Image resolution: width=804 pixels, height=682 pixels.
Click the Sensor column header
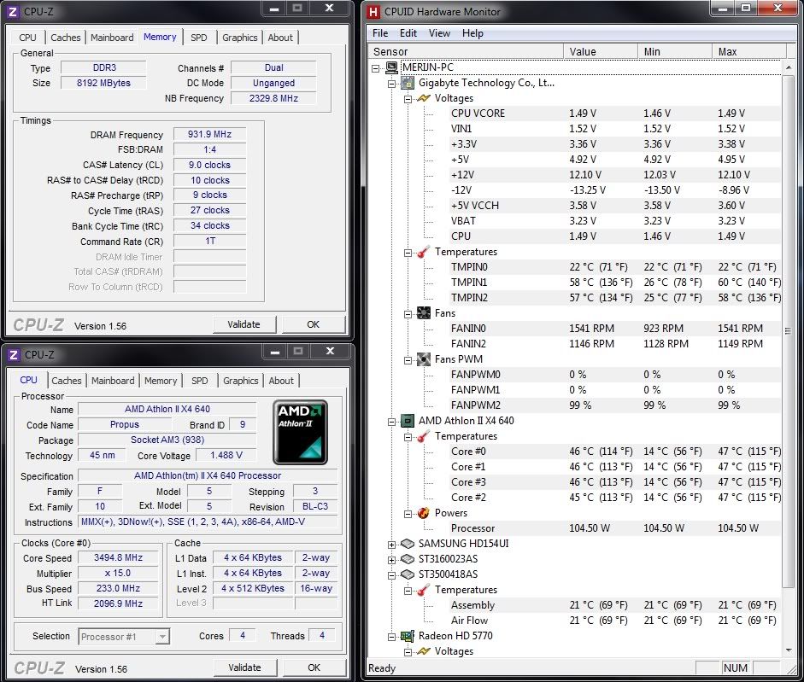pyautogui.click(x=466, y=52)
